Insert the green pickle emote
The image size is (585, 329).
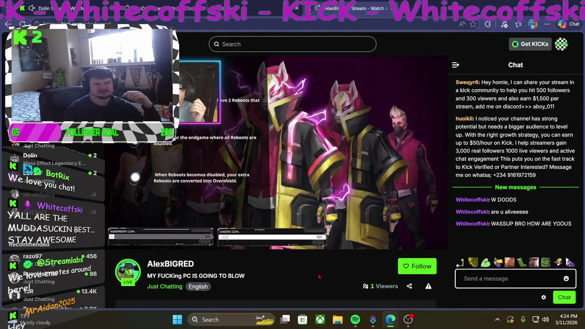(521, 262)
